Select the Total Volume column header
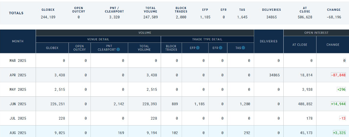 [x=144, y=48]
